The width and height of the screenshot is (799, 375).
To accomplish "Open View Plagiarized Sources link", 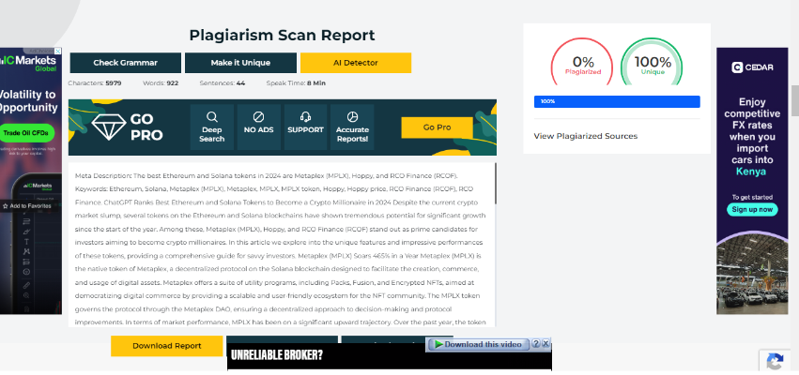I will coord(585,136).
